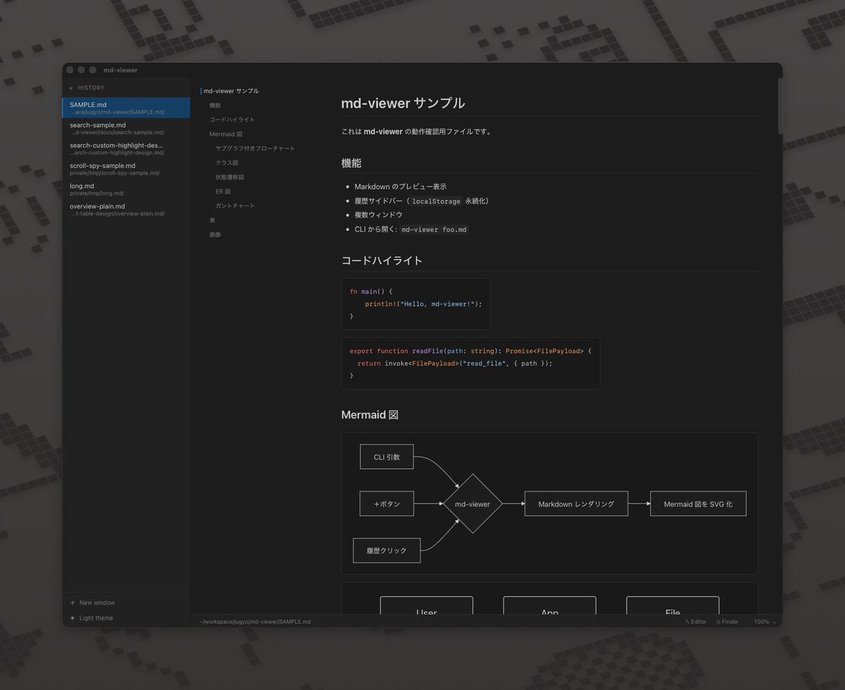Open SAMPLE.md from the history list
Viewport: 845px width, 690px height.
tap(127, 108)
